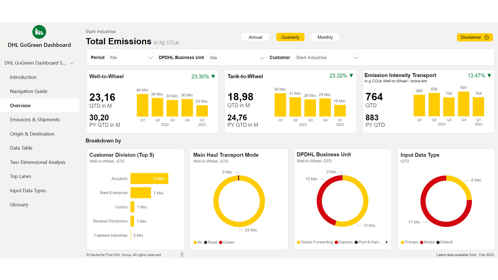Collapse the DHL GoGreen Dashboard sidebar section
The height and width of the screenshot is (280, 498).
[x=72, y=63]
